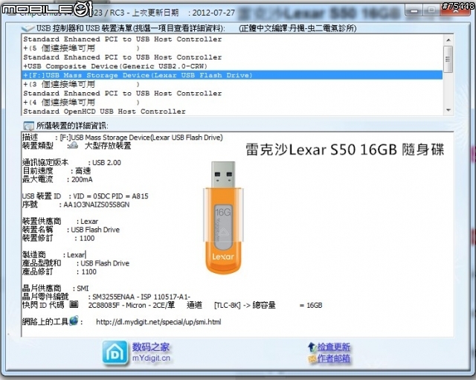Screen dimensions: 476x380
Task: Click the VID = 05DC PID = A815 text
Action: pos(111,196)
